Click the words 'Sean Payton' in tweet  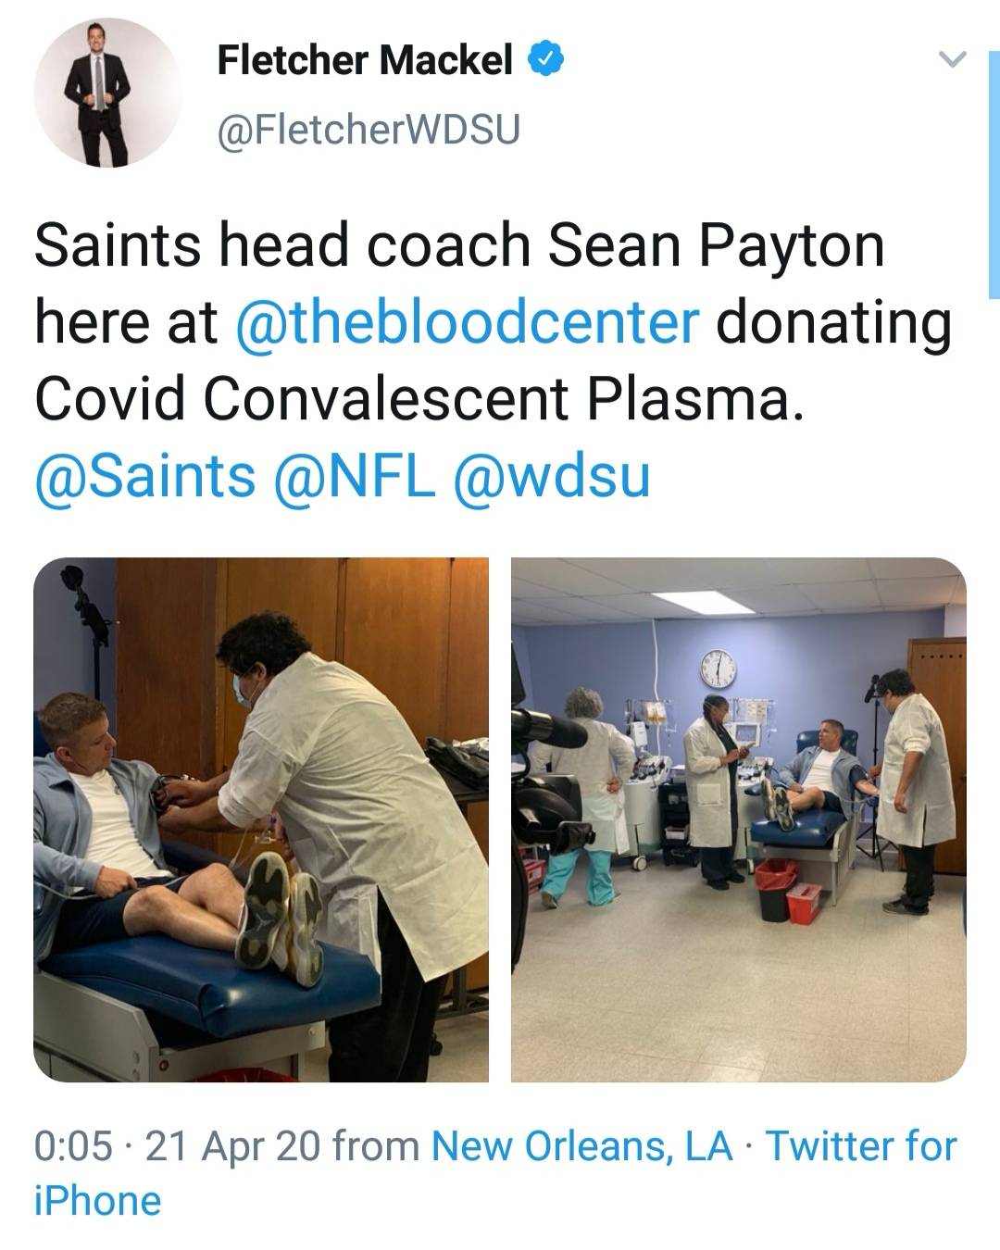click(x=716, y=246)
